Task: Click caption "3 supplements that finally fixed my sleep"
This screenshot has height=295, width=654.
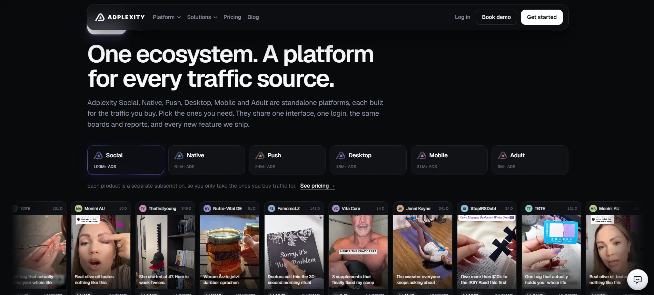Action: click(353, 280)
